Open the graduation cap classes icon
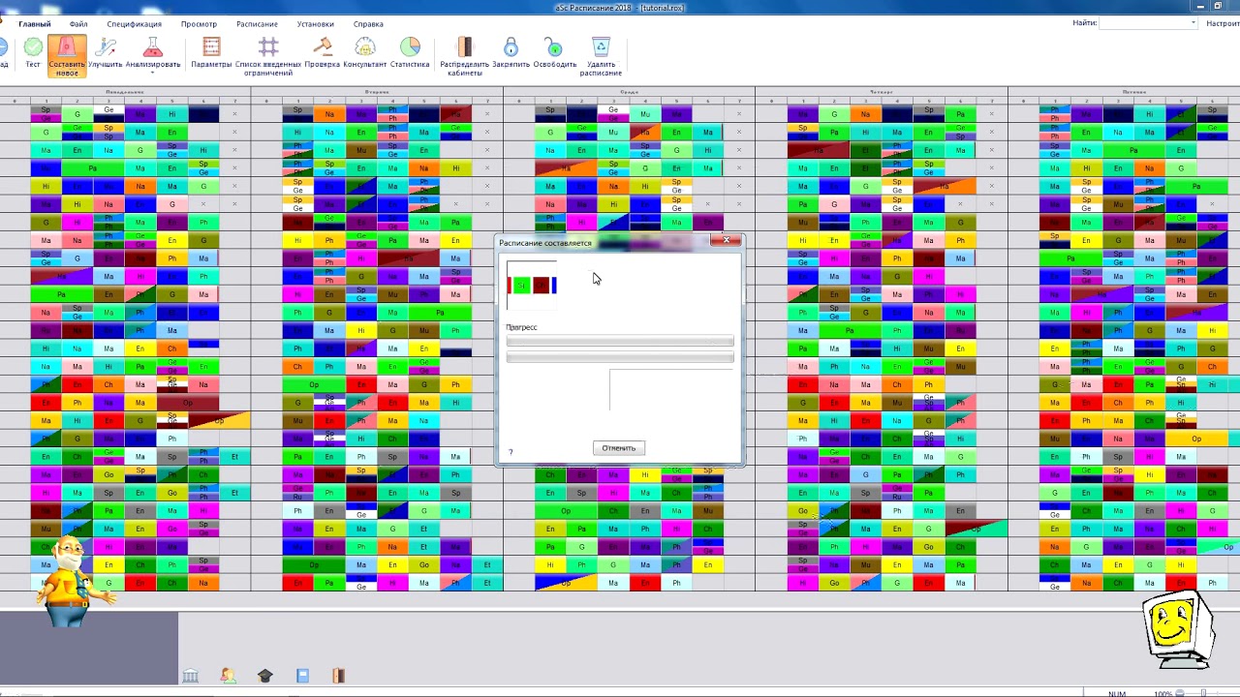 pos(264,676)
